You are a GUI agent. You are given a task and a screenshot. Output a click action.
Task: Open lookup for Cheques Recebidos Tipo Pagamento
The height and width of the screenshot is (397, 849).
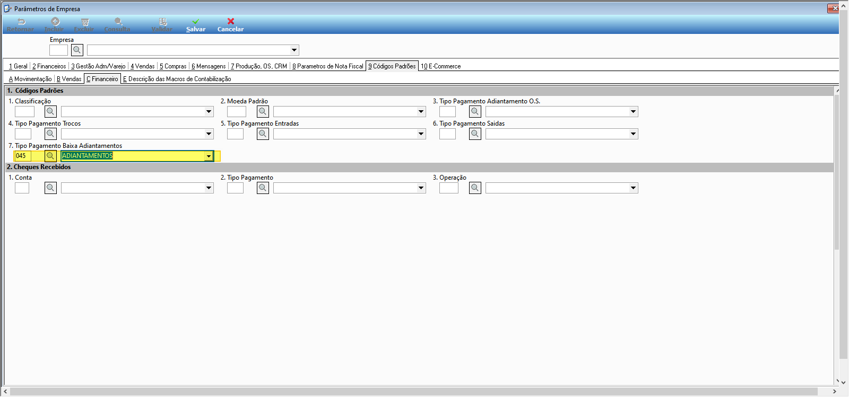pos(263,188)
